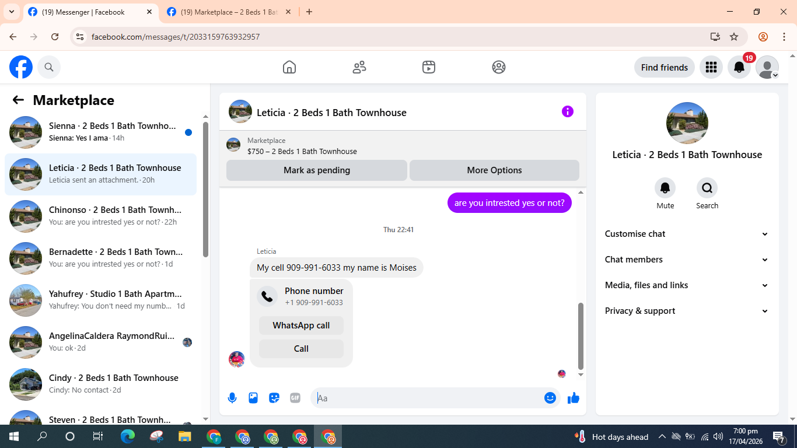This screenshot has height=448, width=797.
Task: Open the apps grid menu icon
Action: pos(711,67)
